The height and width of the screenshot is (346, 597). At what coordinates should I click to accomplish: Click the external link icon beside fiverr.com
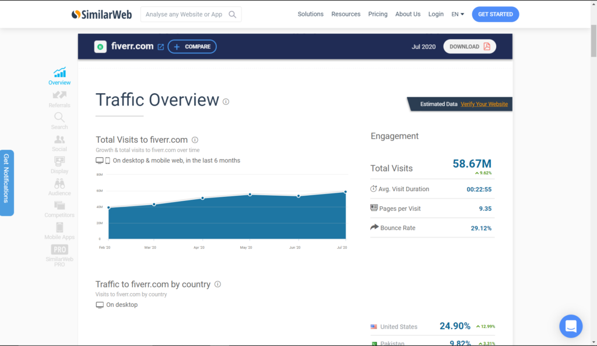click(x=160, y=47)
